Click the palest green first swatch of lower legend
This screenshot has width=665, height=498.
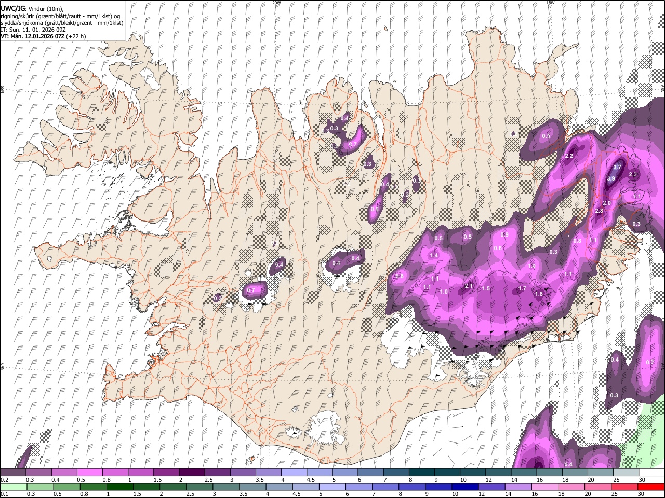[x=13, y=487]
